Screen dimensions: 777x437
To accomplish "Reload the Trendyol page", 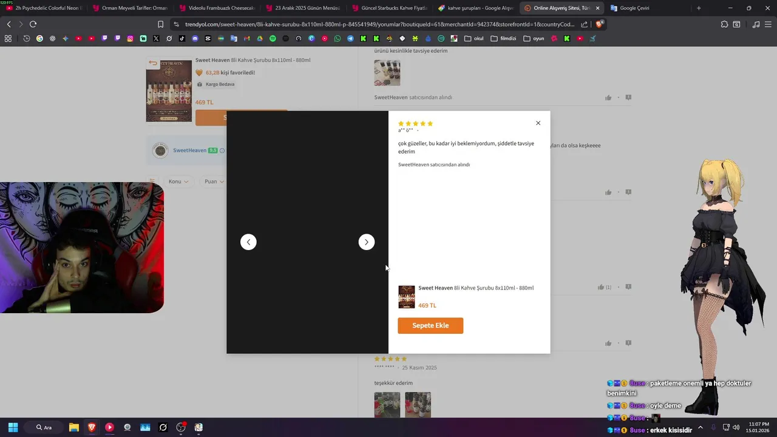I will [33, 24].
